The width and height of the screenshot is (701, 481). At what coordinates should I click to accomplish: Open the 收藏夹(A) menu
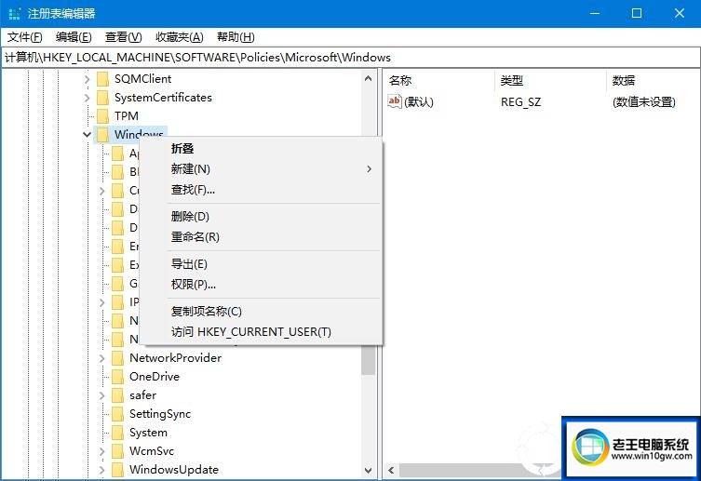[180, 37]
